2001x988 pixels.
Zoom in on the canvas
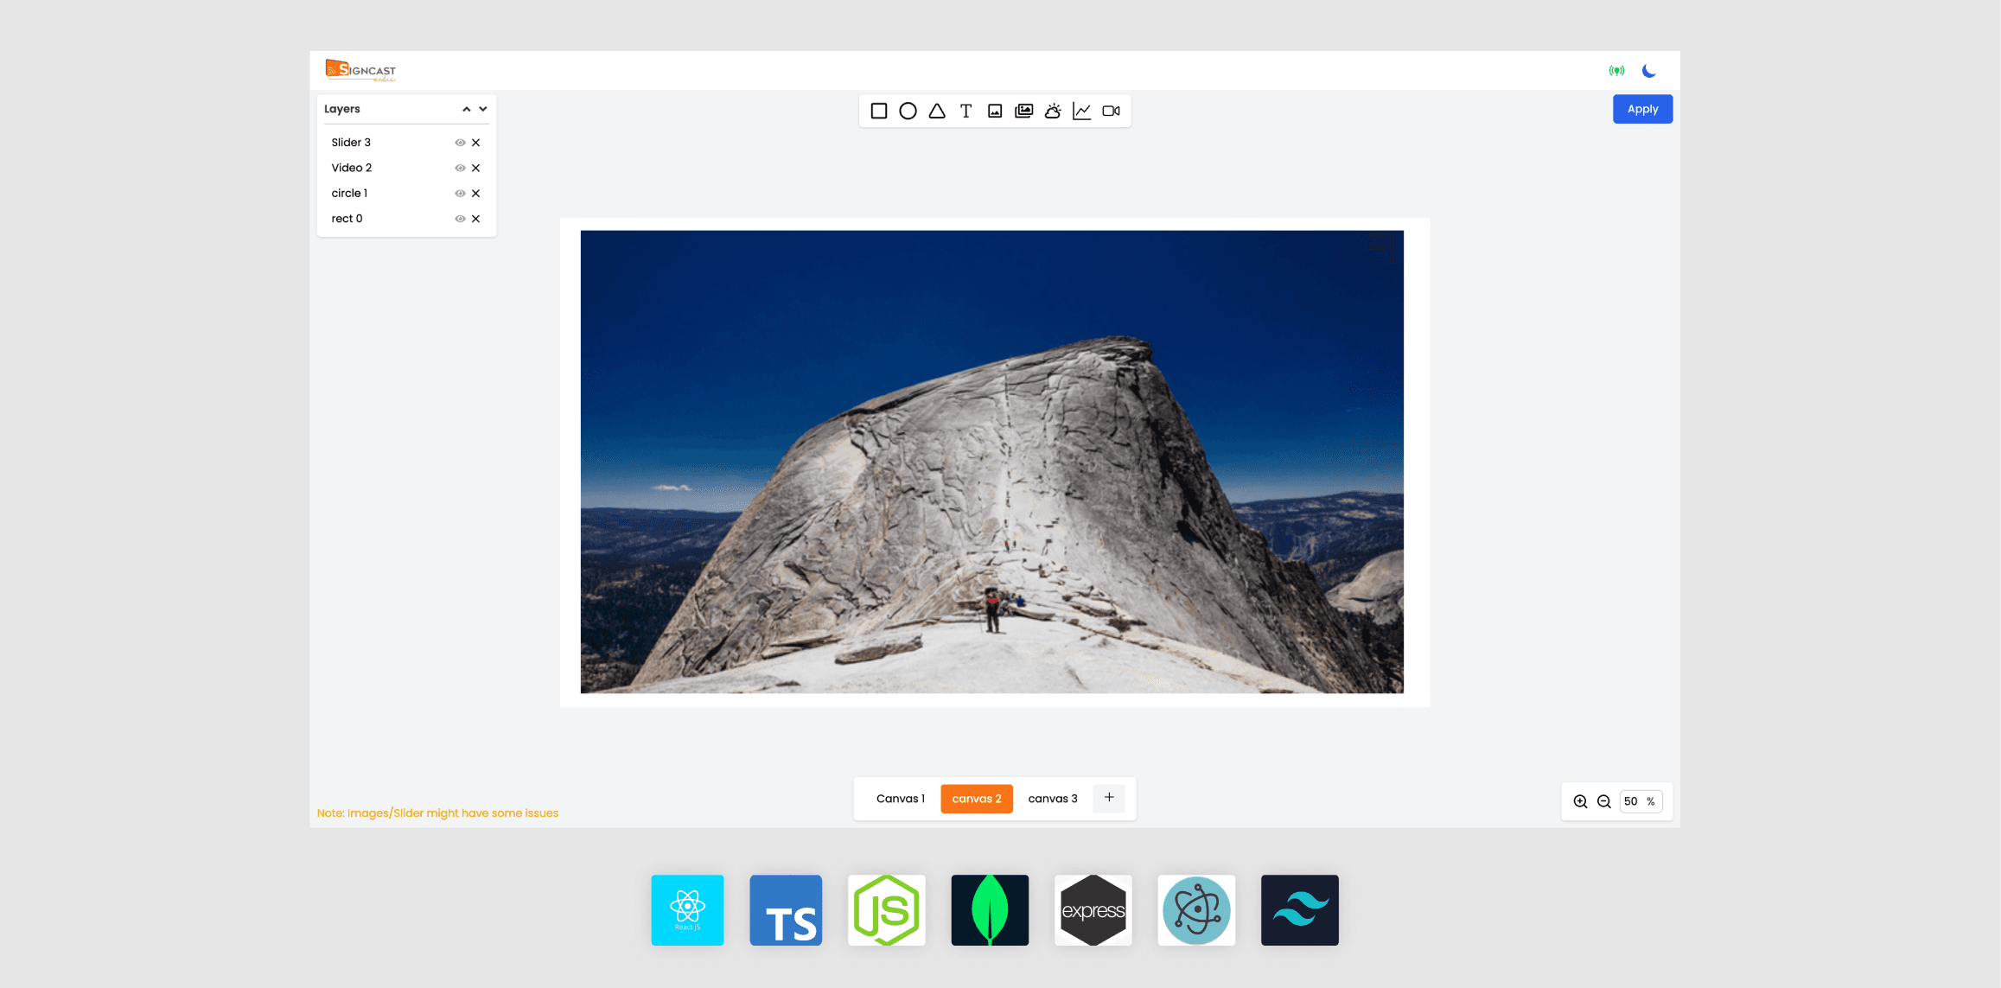1580,801
